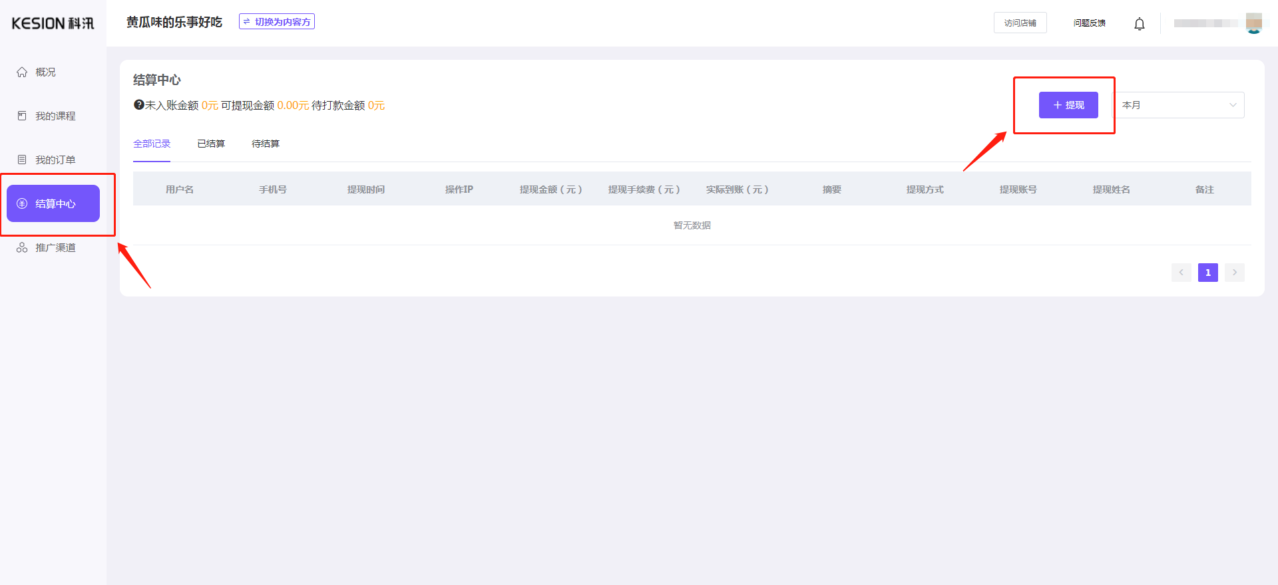This screenshot has width=1278, height=585.
Task: Click the 推广渠道 channel icon
Action: pos(22,247)
